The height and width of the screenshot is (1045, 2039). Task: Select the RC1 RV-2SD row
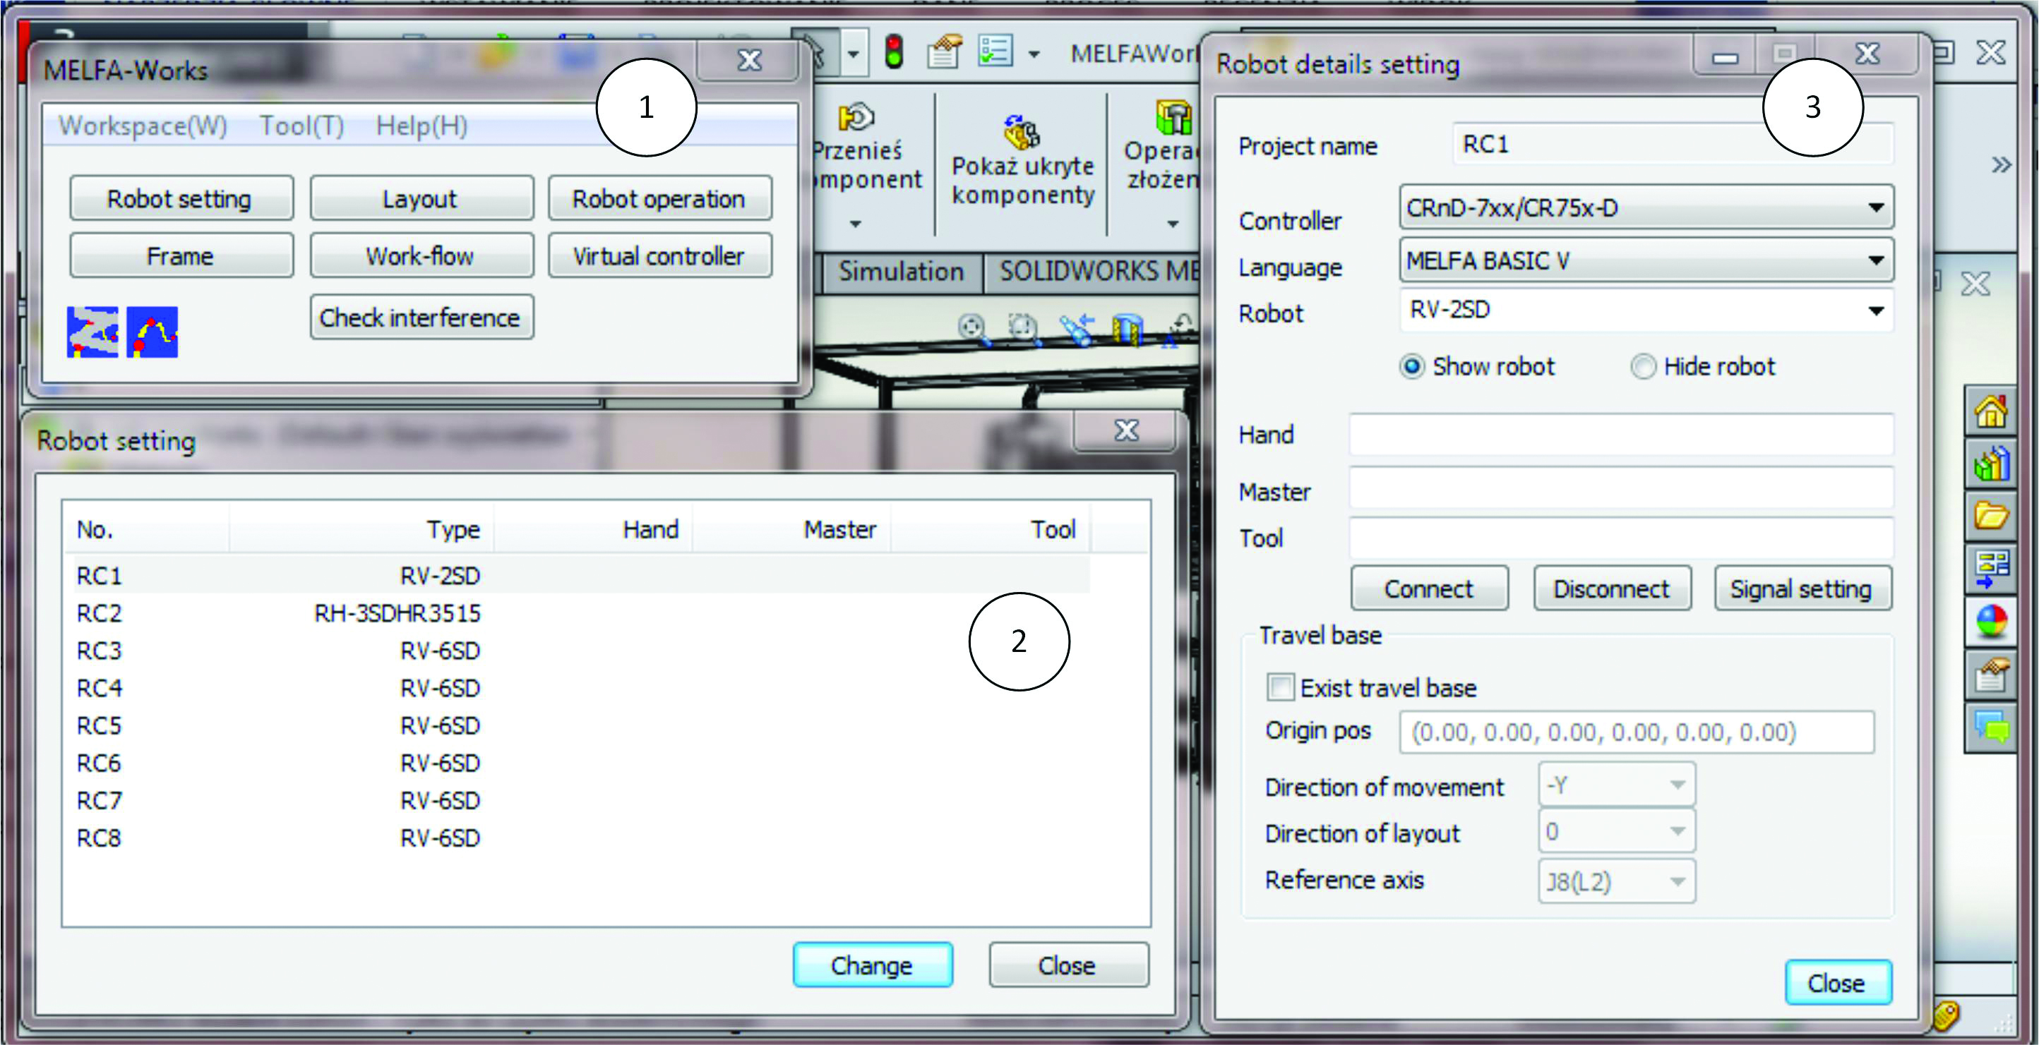click(582, 575)
